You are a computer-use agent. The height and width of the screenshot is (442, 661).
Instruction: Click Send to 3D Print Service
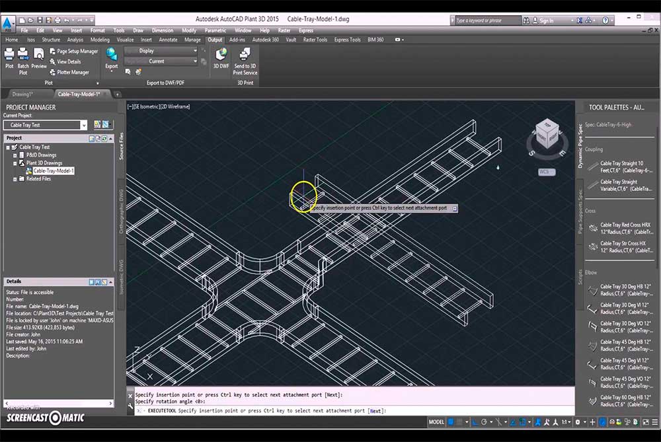[245, 55]
